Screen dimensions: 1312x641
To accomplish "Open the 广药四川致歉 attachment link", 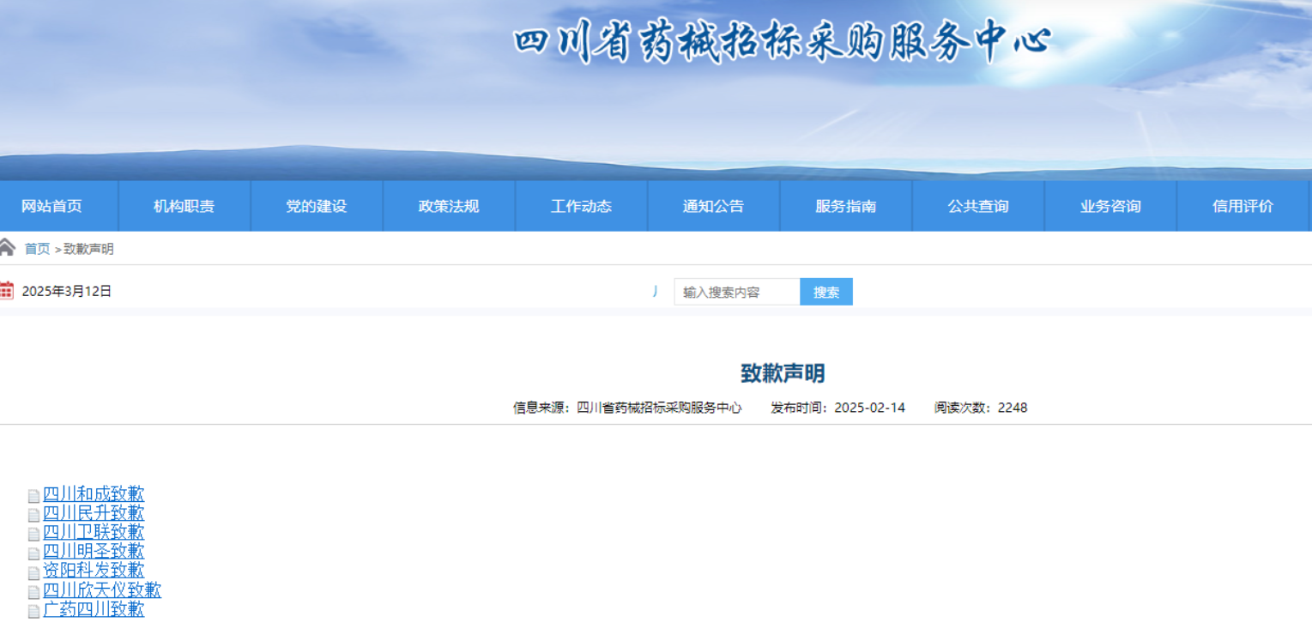I will coord(94,609).
